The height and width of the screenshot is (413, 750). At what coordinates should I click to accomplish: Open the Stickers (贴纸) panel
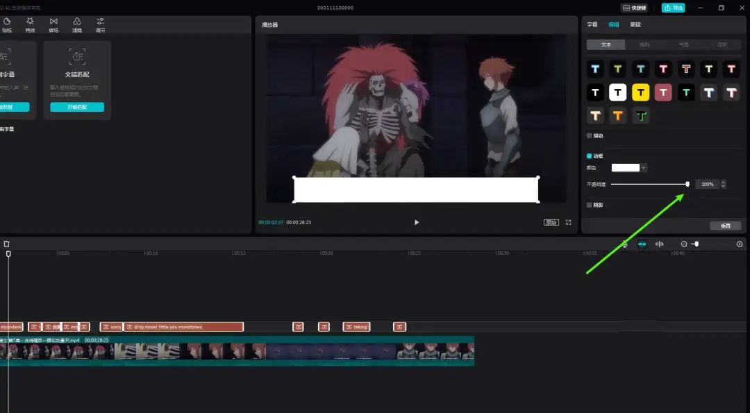click(7, 25)
